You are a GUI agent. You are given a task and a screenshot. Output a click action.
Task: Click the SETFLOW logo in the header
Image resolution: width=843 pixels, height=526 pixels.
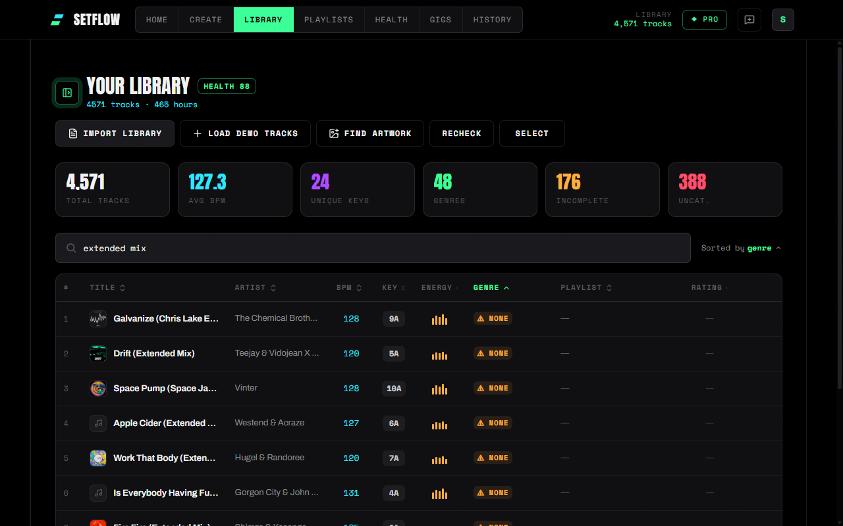point(85,20)
